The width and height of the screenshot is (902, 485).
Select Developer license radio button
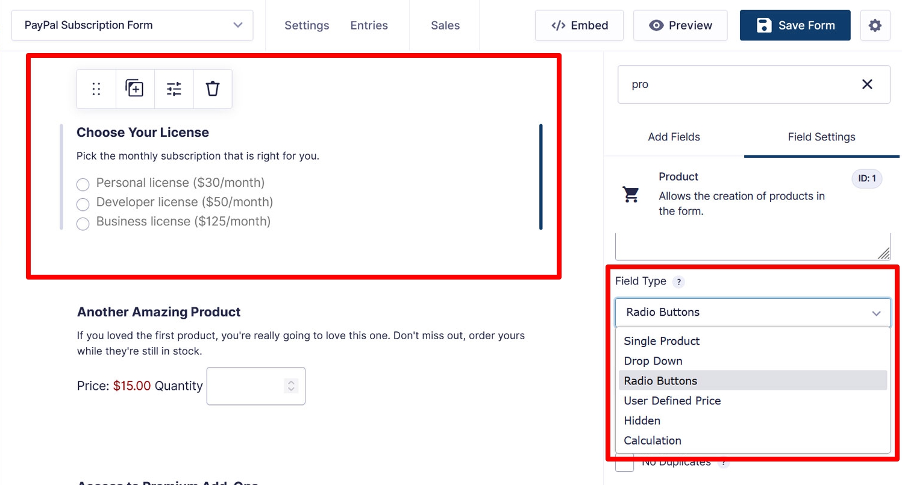83,204
